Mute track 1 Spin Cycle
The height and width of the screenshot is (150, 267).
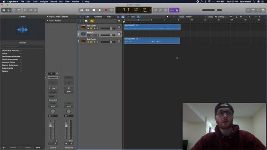(88, 28)
